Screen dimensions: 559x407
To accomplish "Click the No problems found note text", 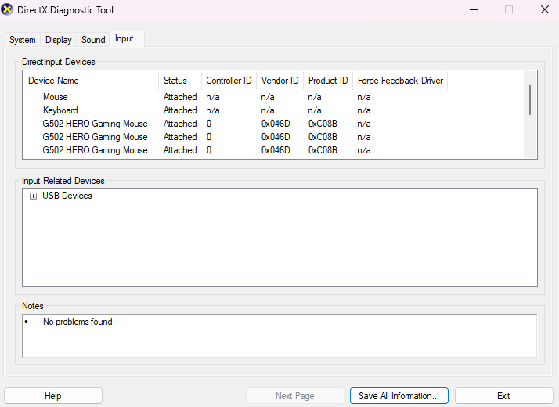I will tap(79, 322).
